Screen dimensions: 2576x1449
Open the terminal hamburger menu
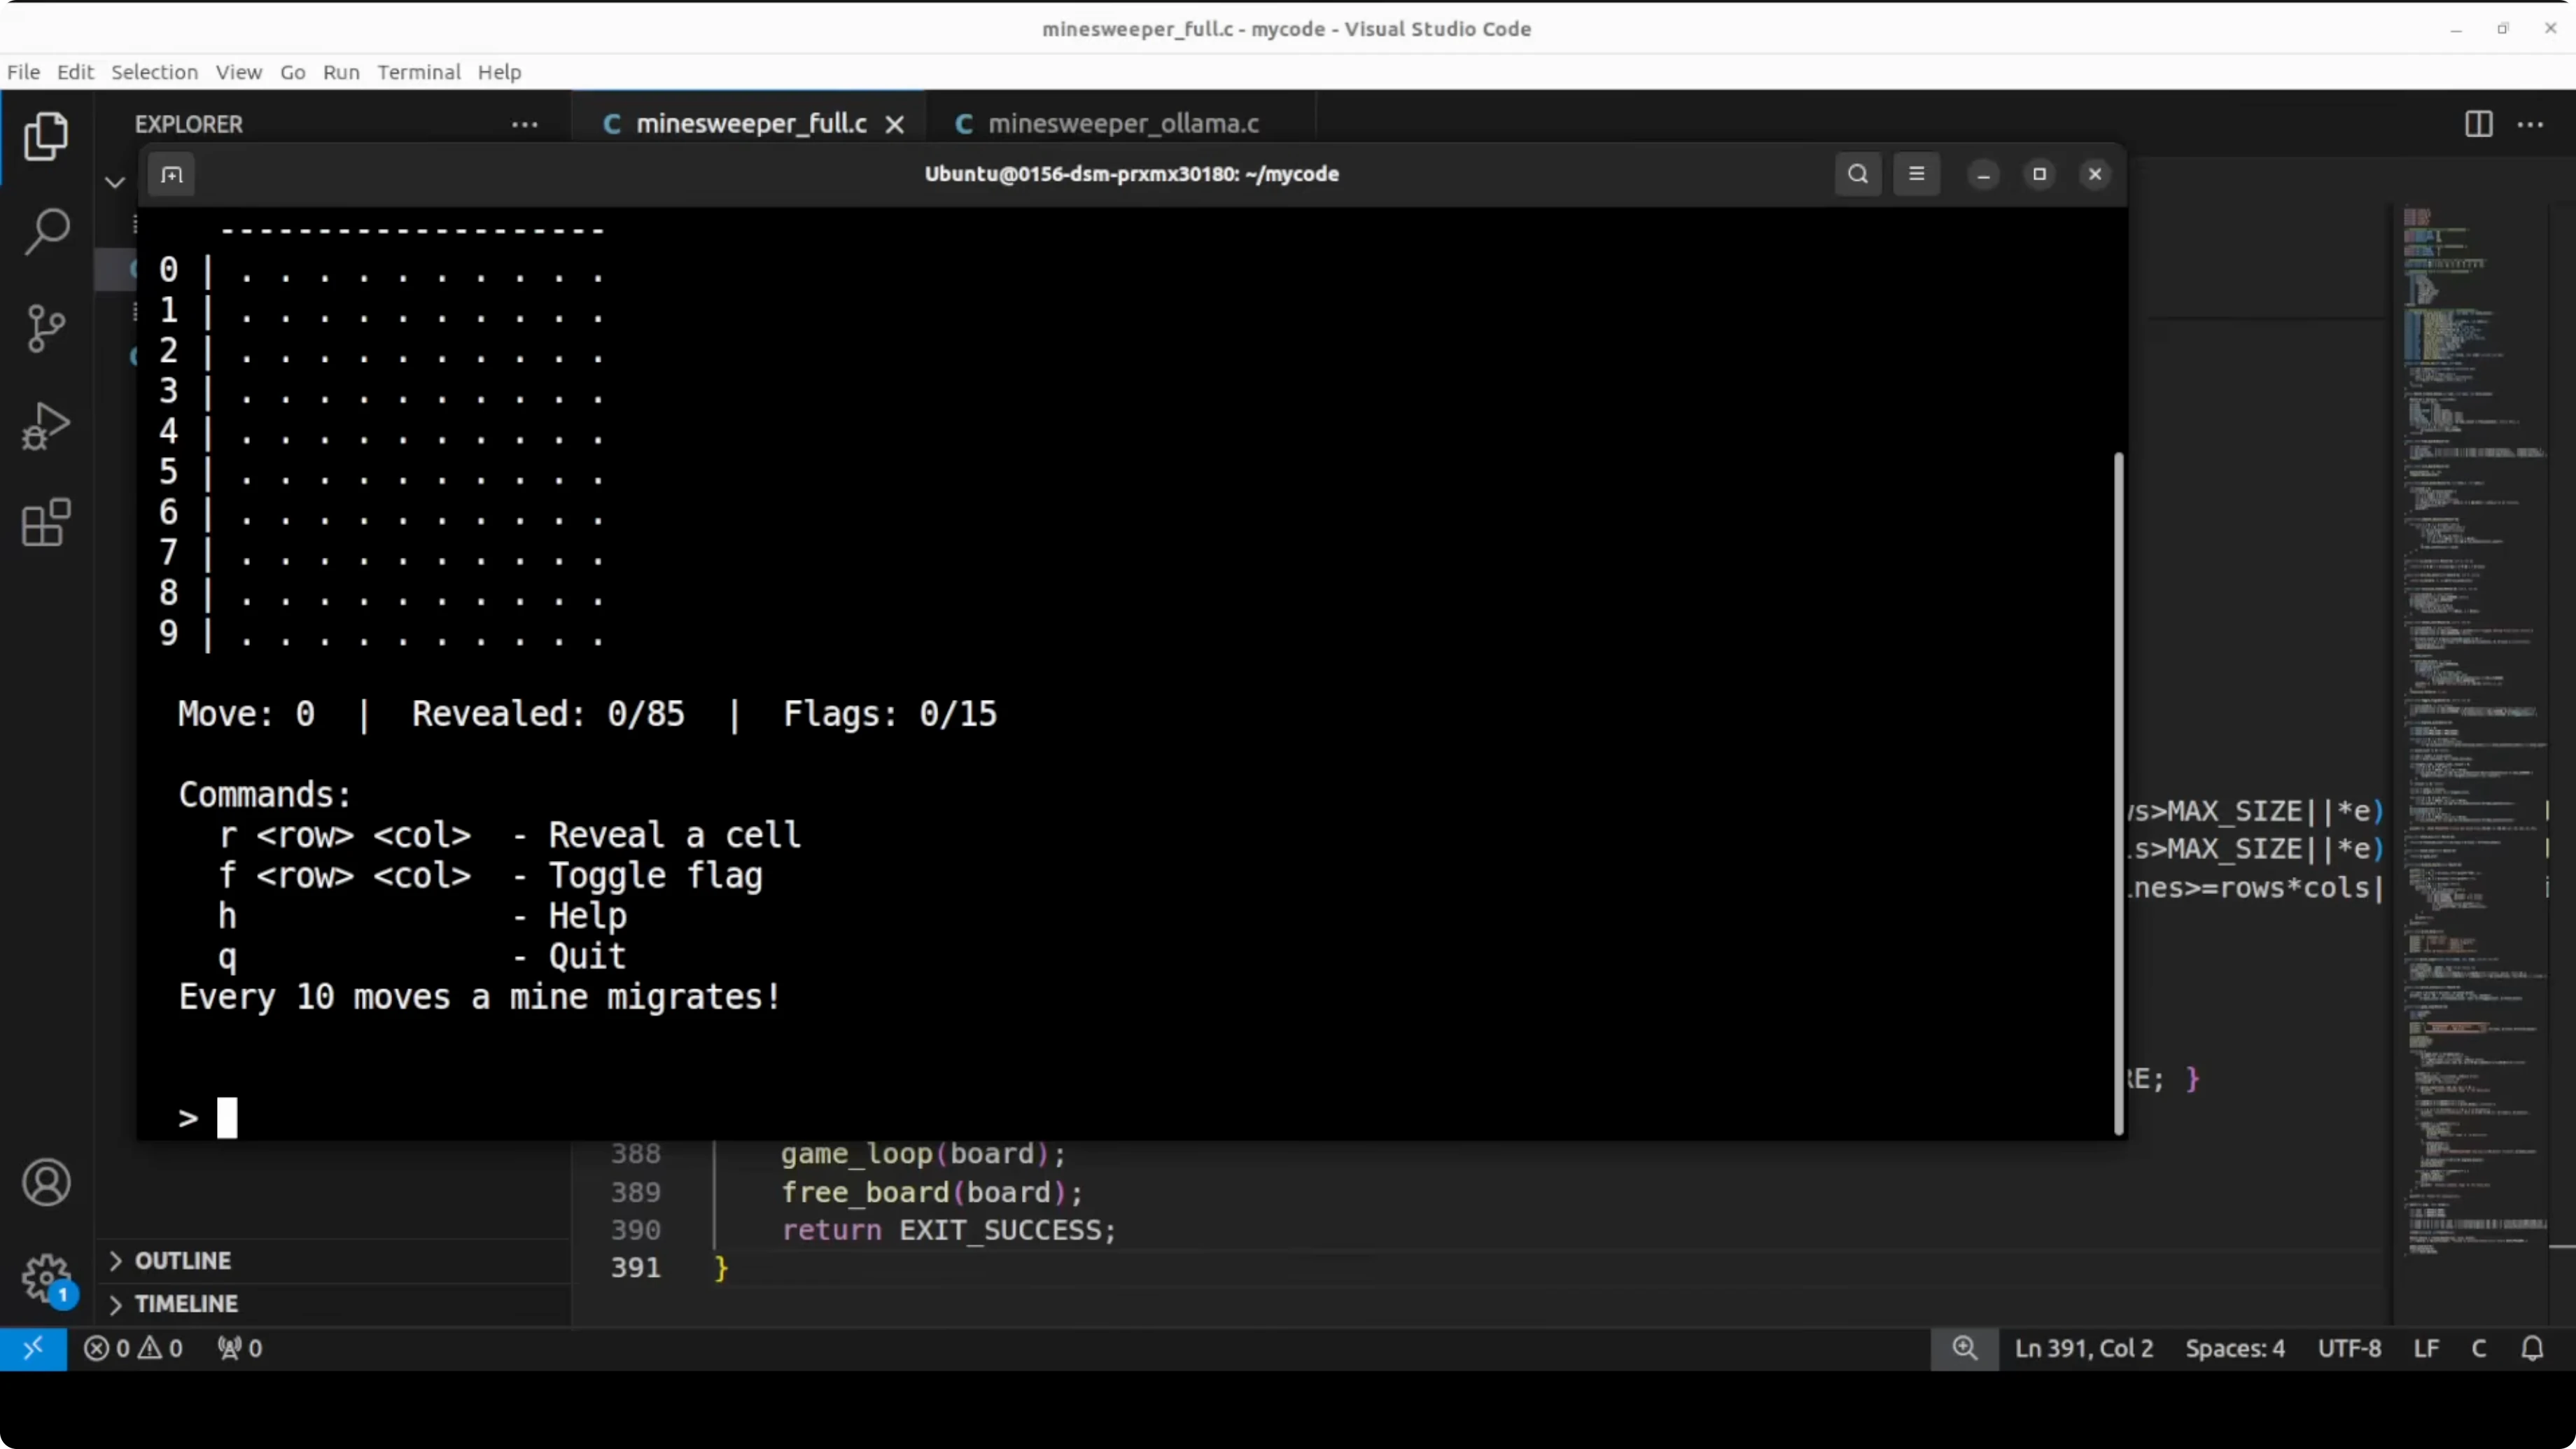tap(1916, 174)
